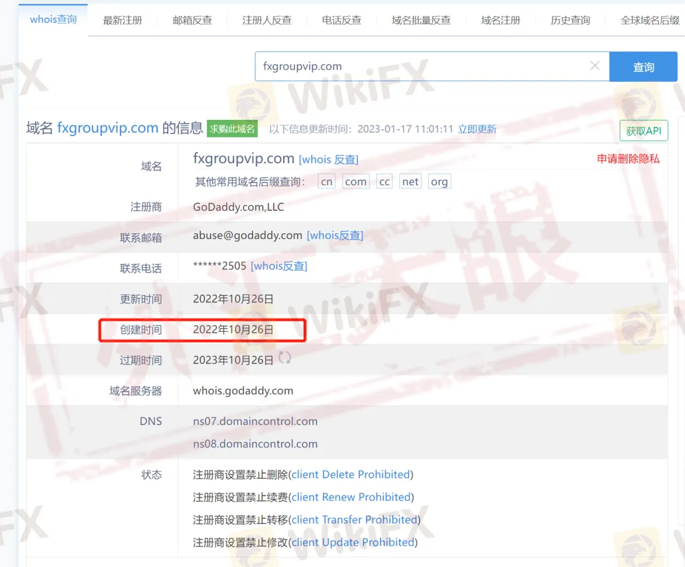The height and width of the screenshot is (567, 685).
Task: Open the client Transfer Prohibited link
Action: [355, 520]
